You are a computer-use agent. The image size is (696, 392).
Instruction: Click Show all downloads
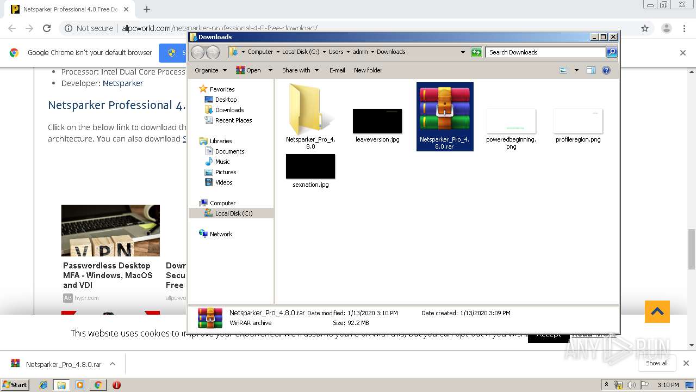coord(657,363)
